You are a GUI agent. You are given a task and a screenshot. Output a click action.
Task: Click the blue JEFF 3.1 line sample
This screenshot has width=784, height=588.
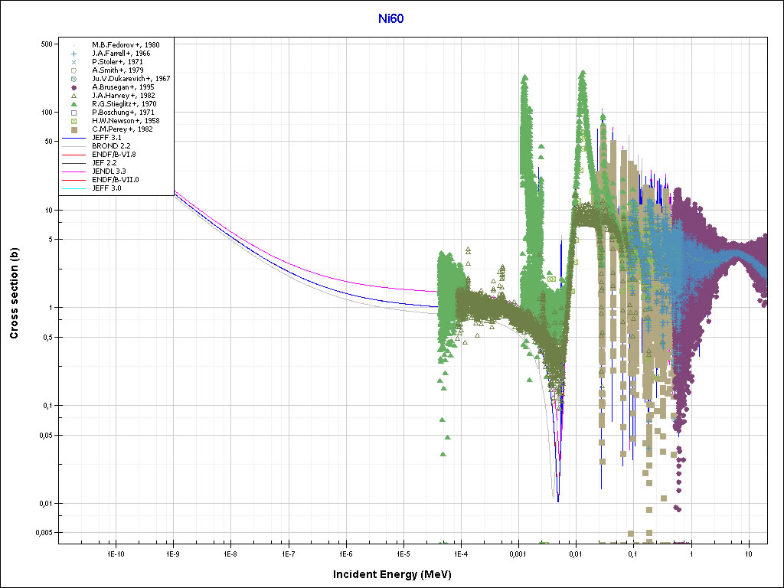point(73,138)
